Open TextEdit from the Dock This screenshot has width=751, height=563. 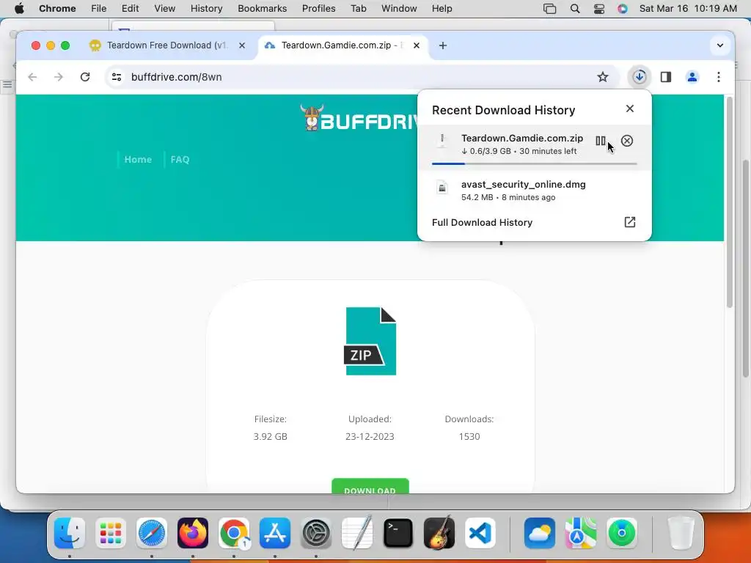click(357, 533)
